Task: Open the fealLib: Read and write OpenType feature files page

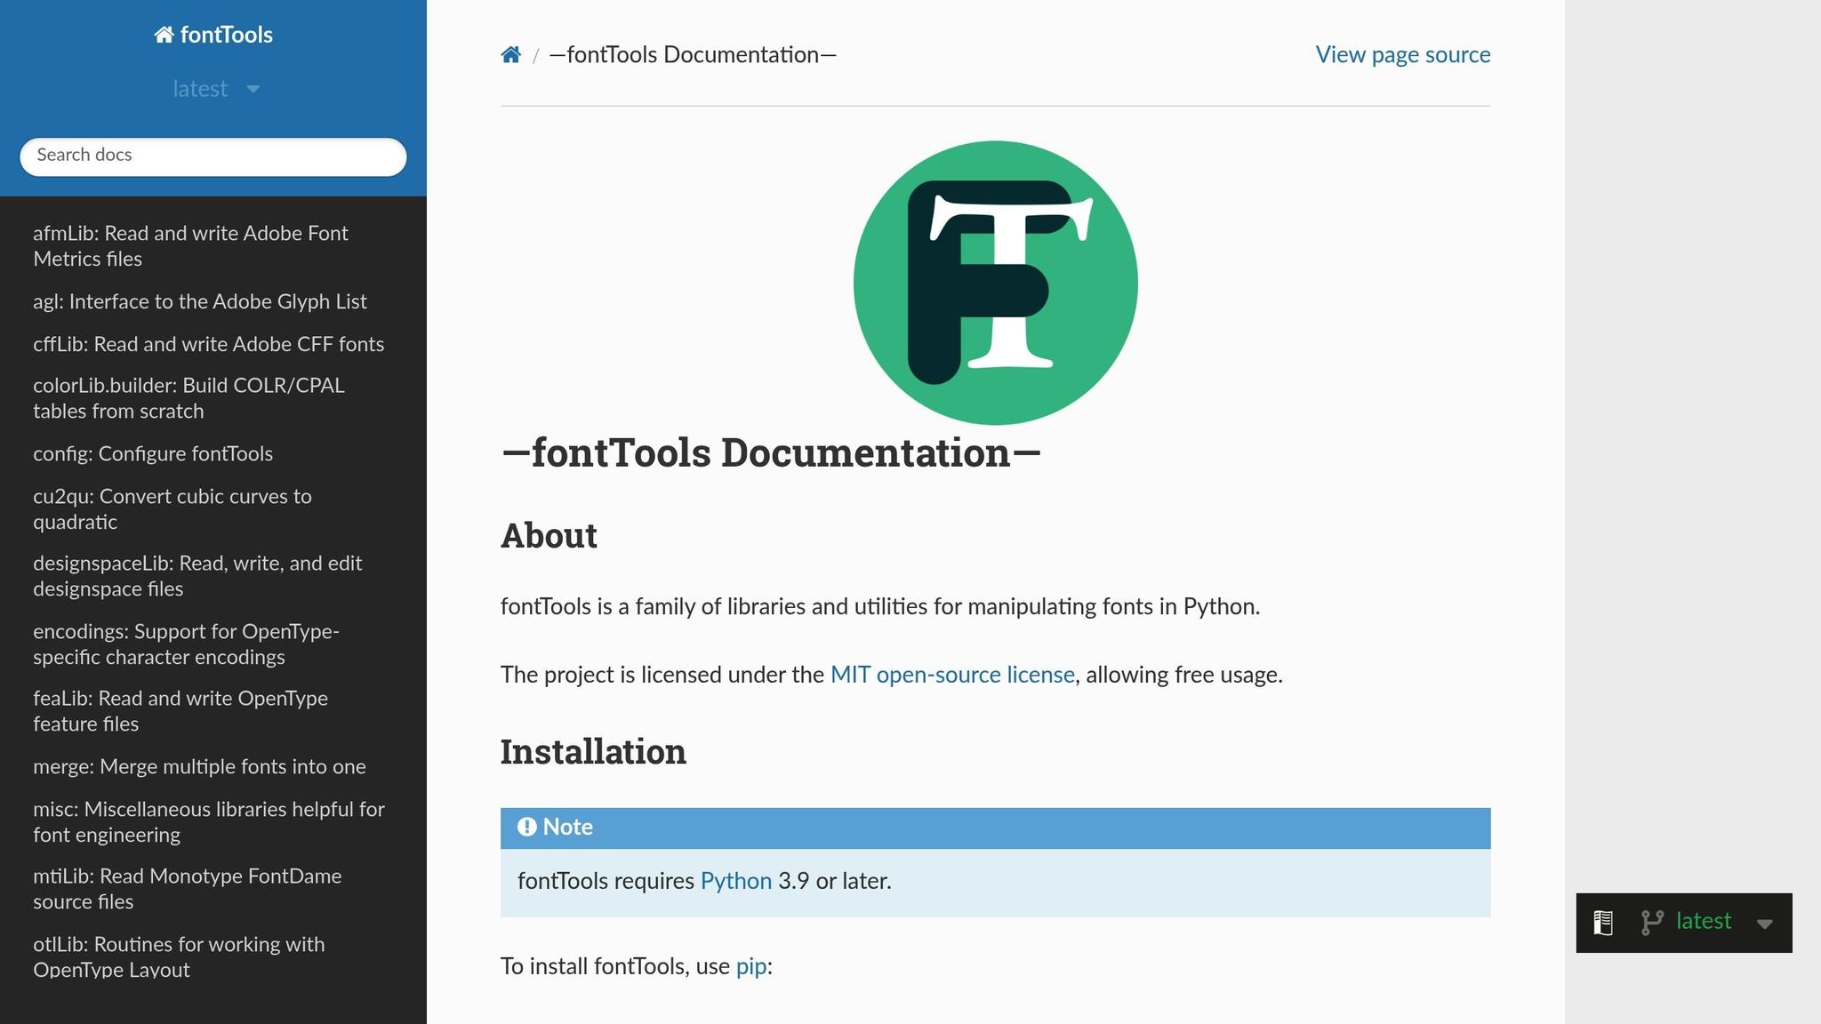Action: (x=180, y=711)
